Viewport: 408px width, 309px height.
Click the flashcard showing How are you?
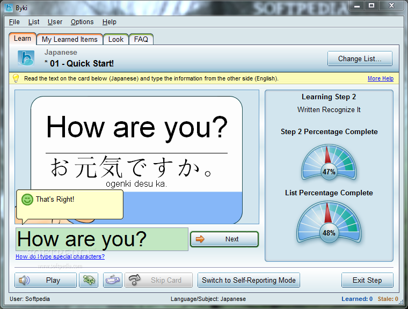point(136,160)
